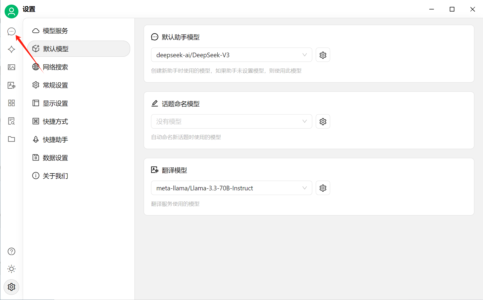Image resolution: width=483 pixels, height=300 pixels.
Task: Open the chat assistant sidebar icon
Action: [12, 31]
